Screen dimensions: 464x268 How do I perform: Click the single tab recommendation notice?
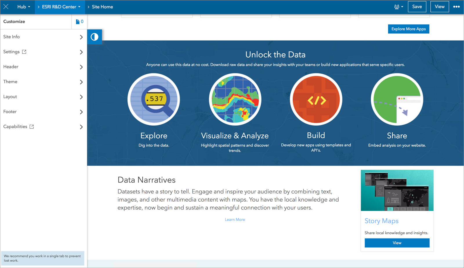[x=43, y=258]
